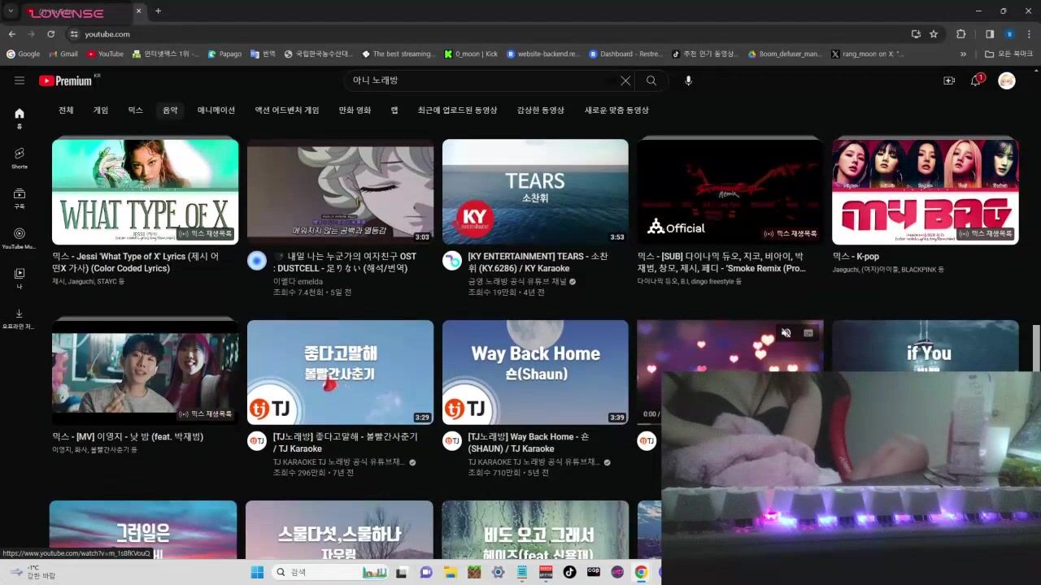Clear the search box text
Viewport: 1041px width, 585px height.
(x=625, y=80)
